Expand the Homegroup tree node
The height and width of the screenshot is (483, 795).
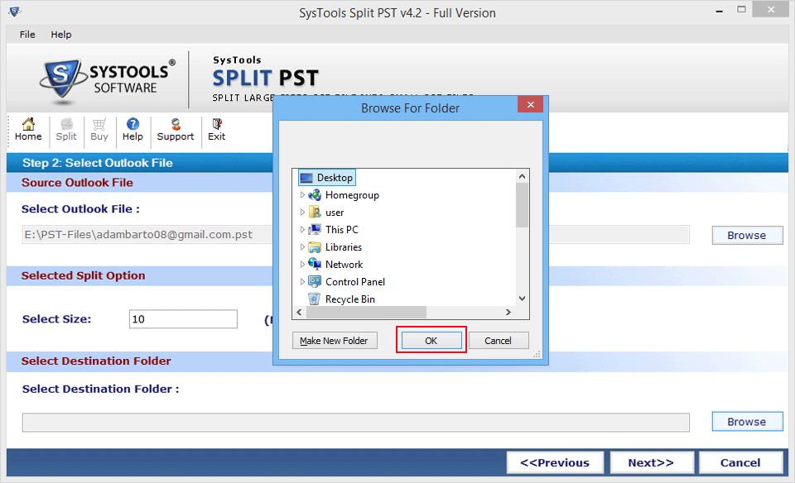pyautogui.click(x=302, y=195)
